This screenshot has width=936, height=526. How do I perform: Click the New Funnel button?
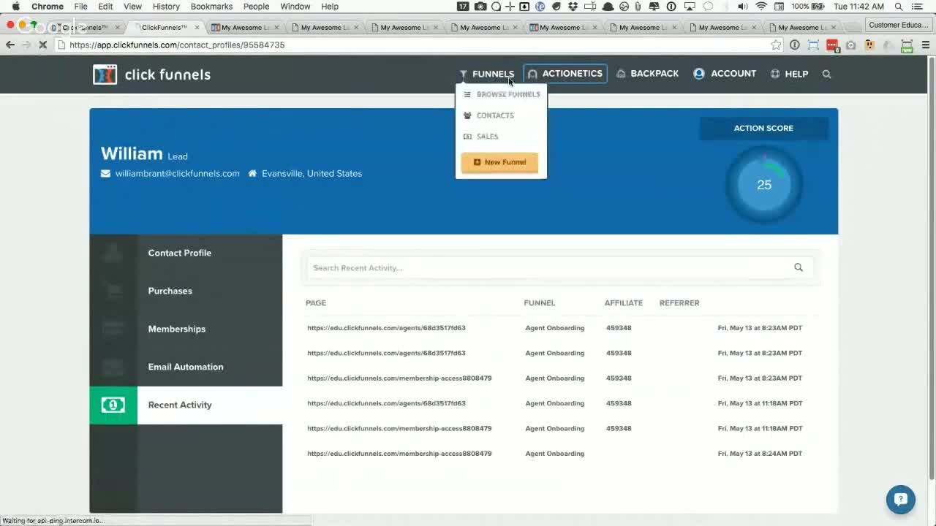pyautogui.click(x=499, y=162)
